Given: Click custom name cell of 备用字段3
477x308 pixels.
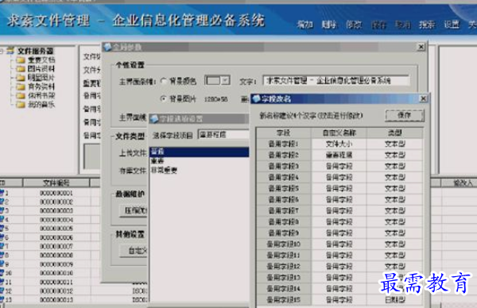Looking at the screenshot, I should (x=339, y=166).
